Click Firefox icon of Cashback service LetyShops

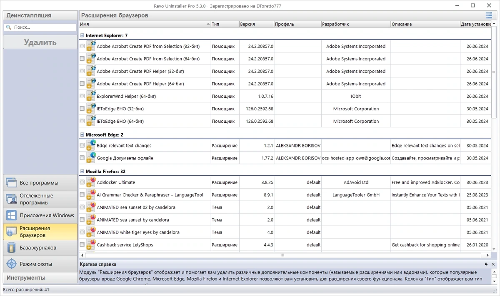pos(91,245)
